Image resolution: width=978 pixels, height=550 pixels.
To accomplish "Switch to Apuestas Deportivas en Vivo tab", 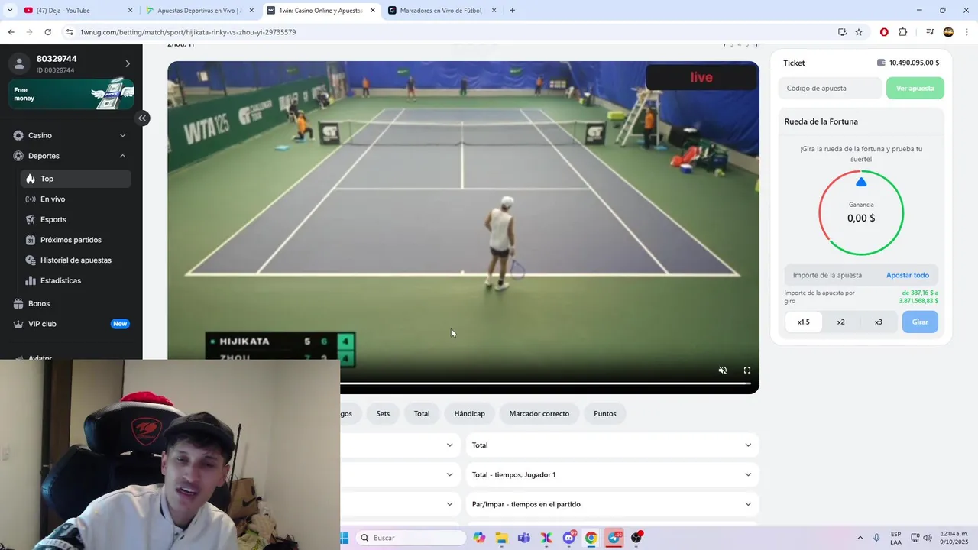I will coord(201,11).
